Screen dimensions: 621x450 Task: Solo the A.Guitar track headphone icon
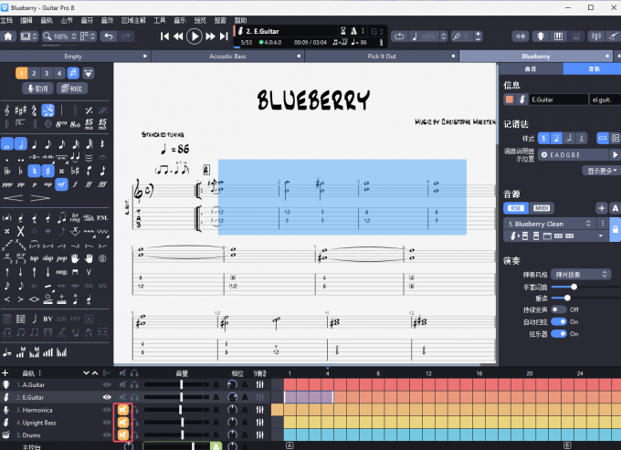pos(134,384)
